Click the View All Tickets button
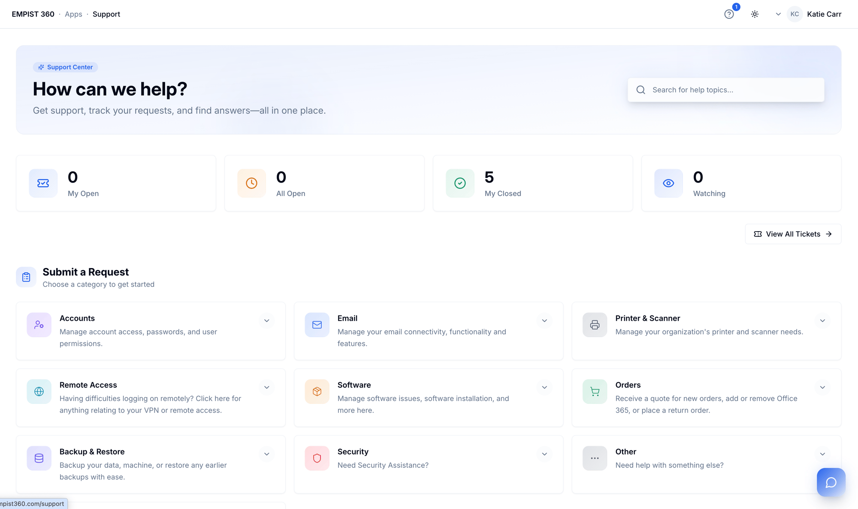 (793, 234)
